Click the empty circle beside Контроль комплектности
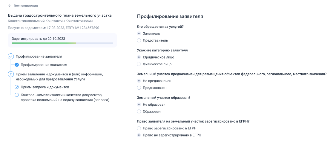Image resolution: width=336 pixels, height=141 pixels. point(17,95)
